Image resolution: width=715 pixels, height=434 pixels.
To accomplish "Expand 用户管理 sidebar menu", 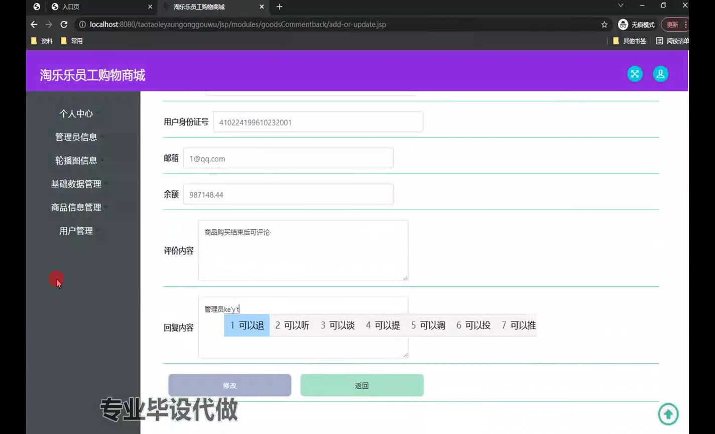I will [x=76, y=231].
